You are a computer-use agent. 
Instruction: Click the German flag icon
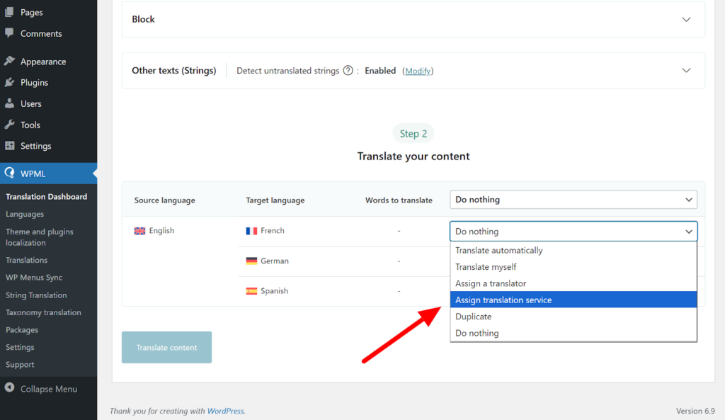pyautogui.click(x=251, y=261)
